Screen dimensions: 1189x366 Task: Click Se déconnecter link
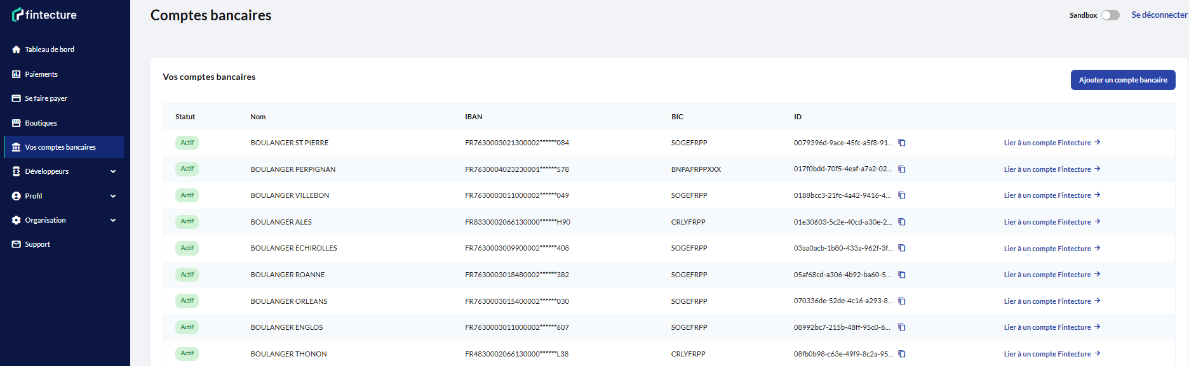coord(1159,15)
